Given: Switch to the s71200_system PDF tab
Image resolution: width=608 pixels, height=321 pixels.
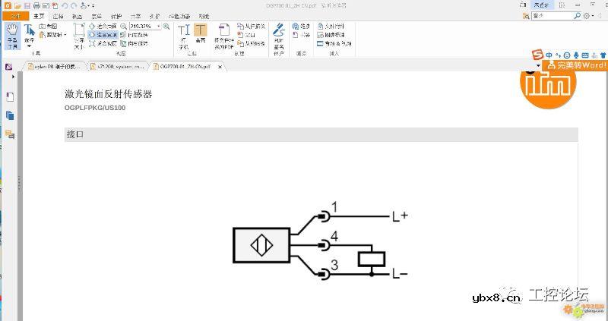Looking at the screenshot, I should (118, 67).
